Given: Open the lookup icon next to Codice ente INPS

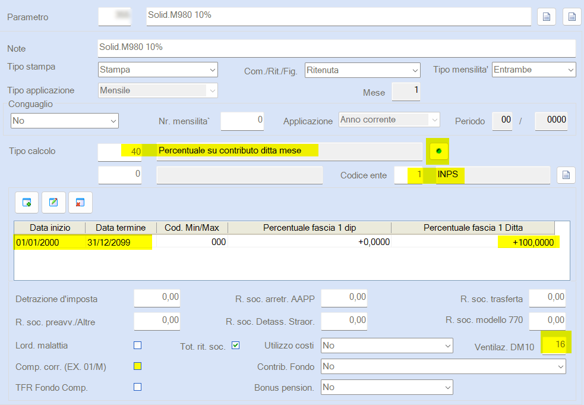Looking at the screenshot, I should (x=566, y=175).
